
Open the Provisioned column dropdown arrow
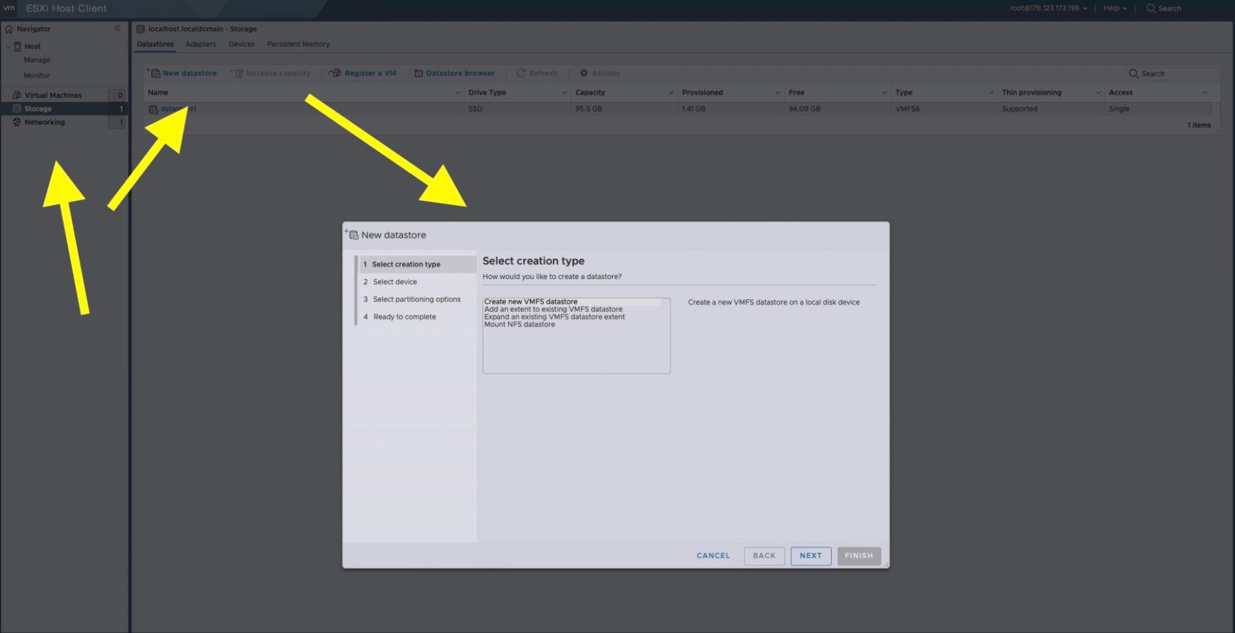[778, 93]
